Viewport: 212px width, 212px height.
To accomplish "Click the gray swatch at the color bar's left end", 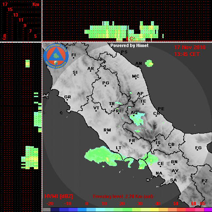I will (47, 209).
